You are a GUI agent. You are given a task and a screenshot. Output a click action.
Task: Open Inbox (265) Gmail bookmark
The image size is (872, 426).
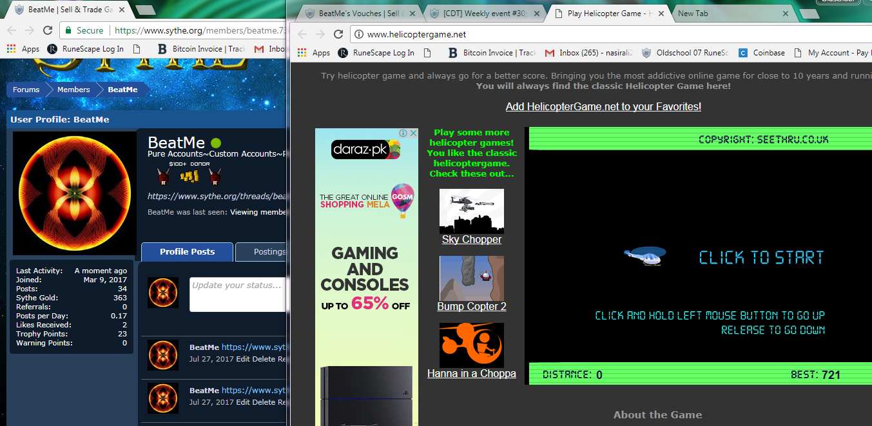click(590, 53)
